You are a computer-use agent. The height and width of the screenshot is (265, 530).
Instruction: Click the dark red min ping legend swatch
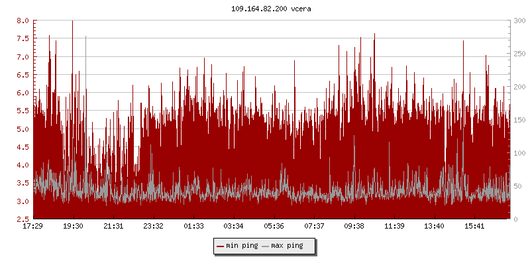click(x=221, y=246)
